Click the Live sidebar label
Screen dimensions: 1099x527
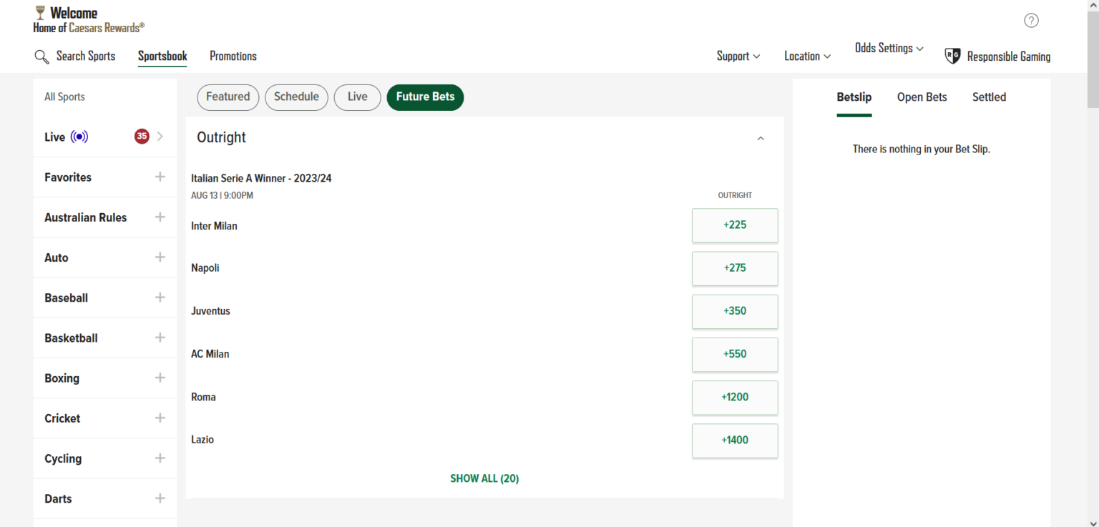[x=54, y=137]
